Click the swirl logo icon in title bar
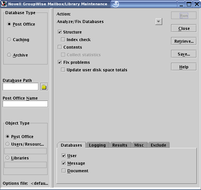 coord(116,4)
